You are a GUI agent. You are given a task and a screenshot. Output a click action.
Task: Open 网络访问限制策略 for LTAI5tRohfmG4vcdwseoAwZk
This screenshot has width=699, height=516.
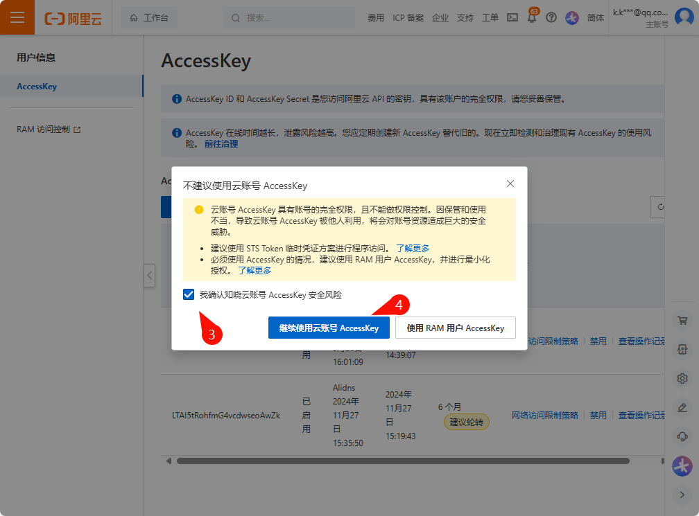545,416
